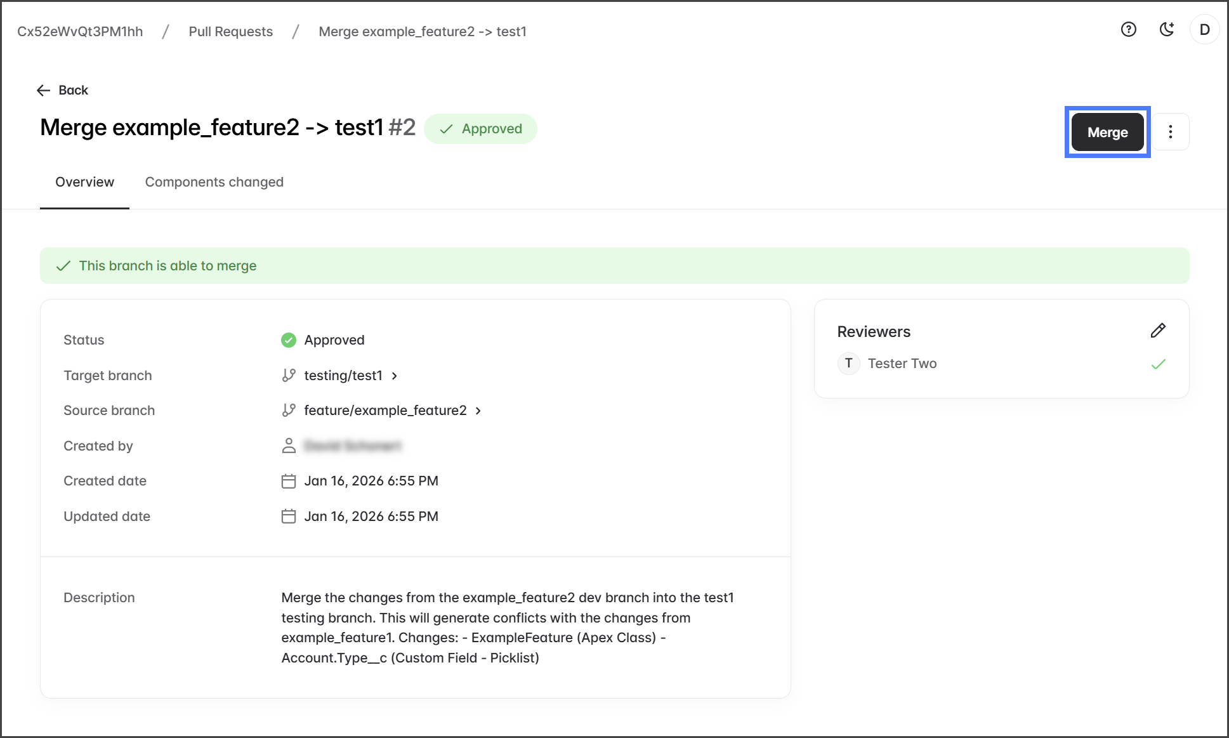Screen dimensions: 1229x738
Task: Expand feature/example_feature2 branch chevron
Action: click(478, 411)
